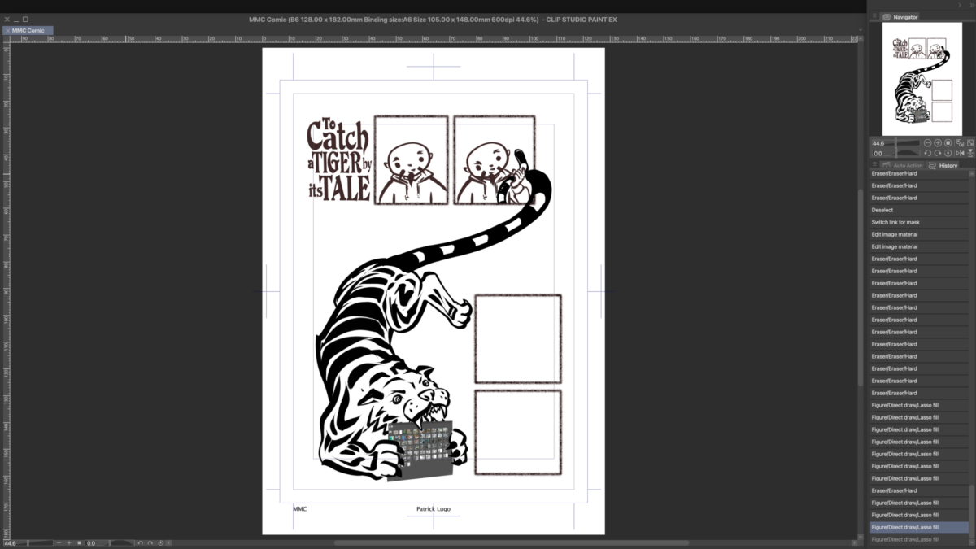
Task: Click bottom bar zoom value 44.6
Action: pos(10,543)
